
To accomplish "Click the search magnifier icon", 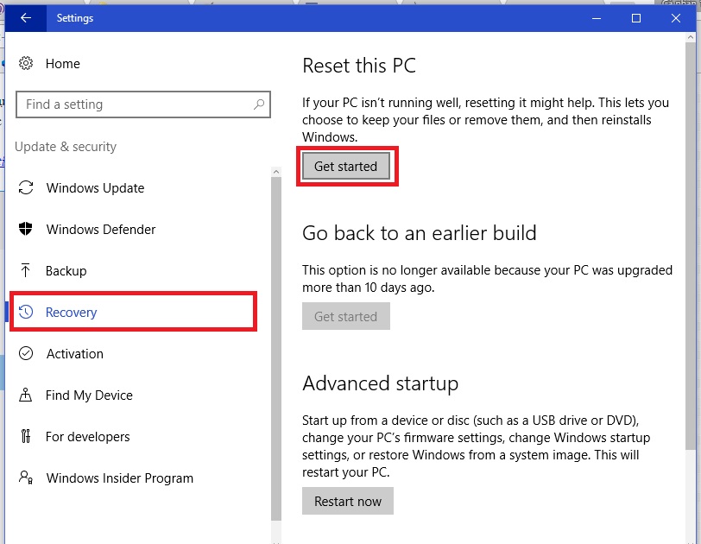I will [x=258, y=104].
